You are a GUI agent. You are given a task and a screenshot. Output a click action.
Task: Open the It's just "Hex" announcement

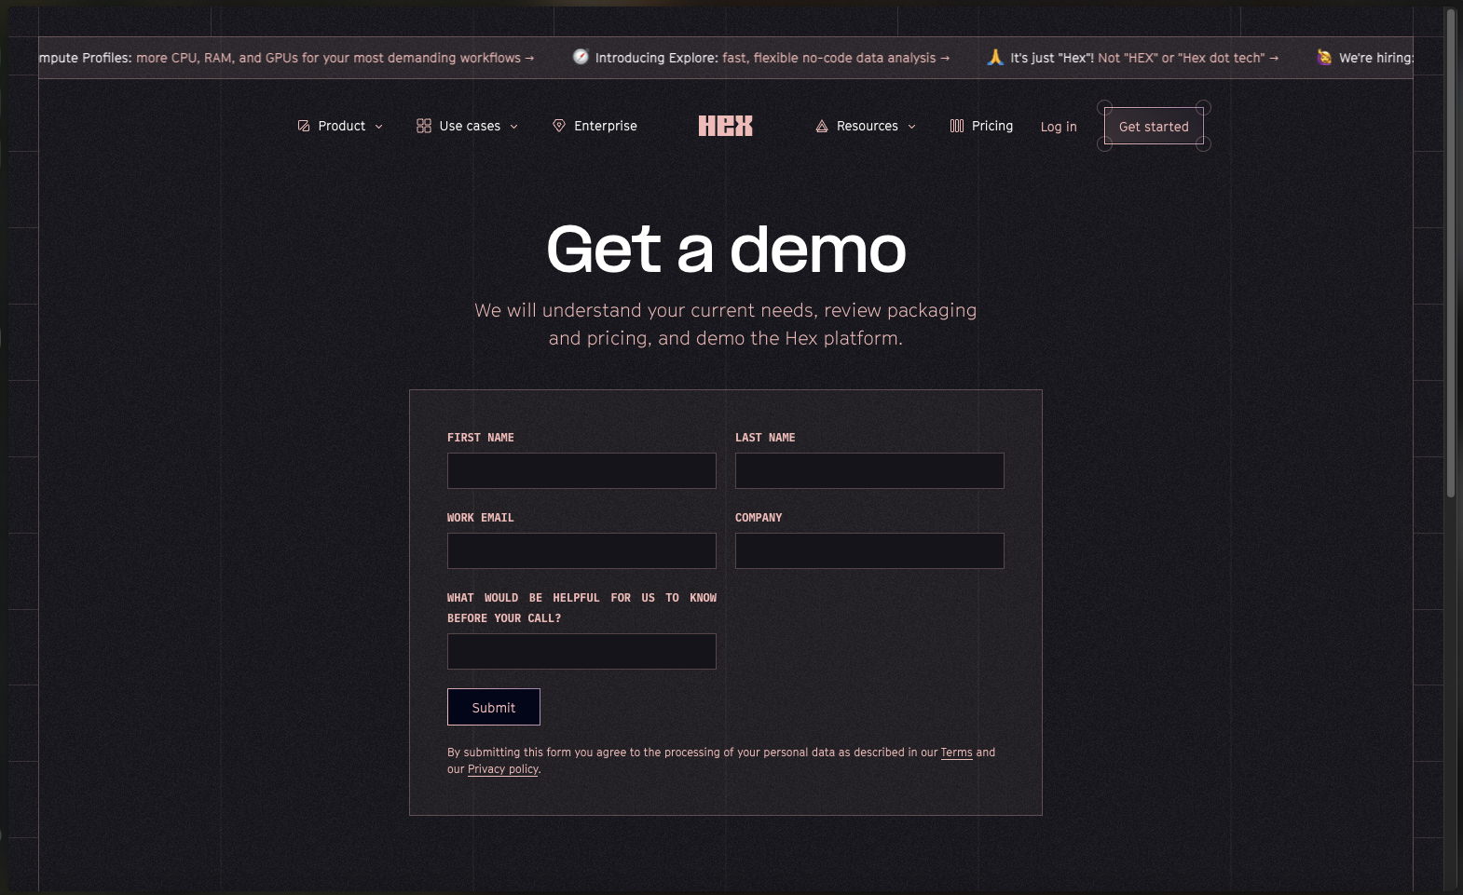(1133, 58)
